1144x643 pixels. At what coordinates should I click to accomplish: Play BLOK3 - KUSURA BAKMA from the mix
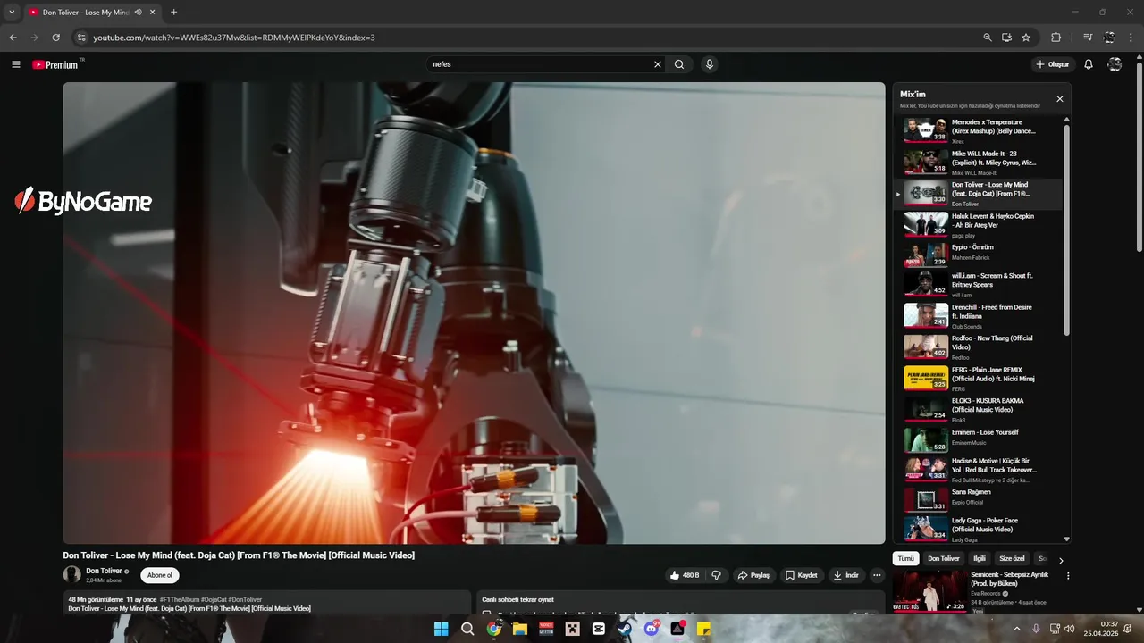point(978,409)
